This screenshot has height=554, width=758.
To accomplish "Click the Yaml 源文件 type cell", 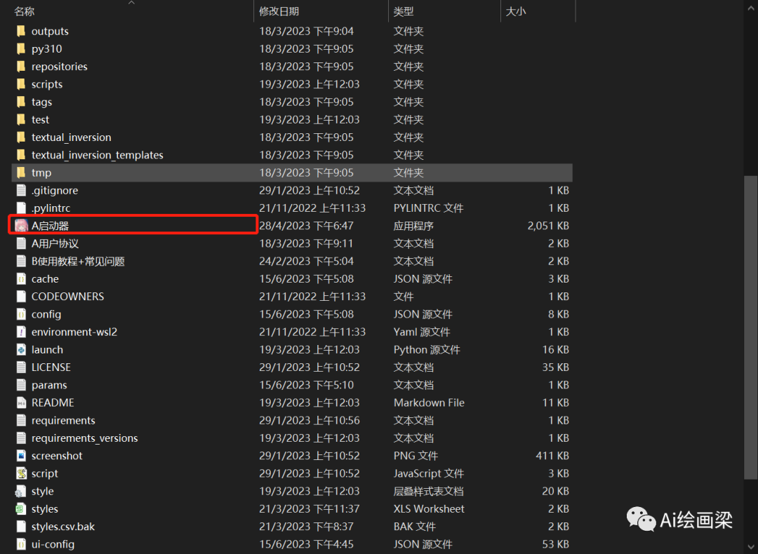I will click(x=422, y=332).
